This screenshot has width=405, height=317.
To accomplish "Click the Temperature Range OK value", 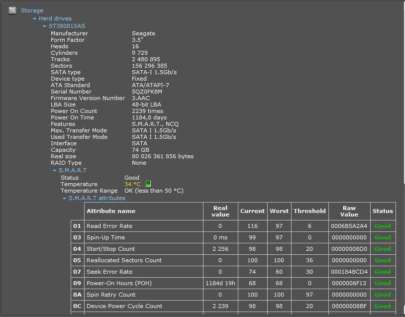I will coord(154,191).
